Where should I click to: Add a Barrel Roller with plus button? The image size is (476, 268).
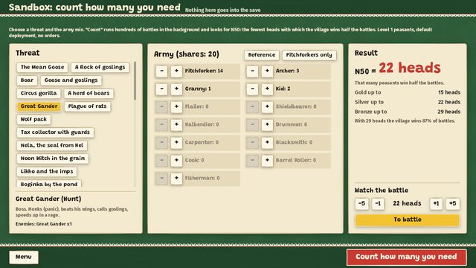[x=267, y=161]
